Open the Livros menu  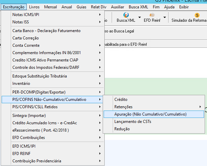[x=34, y=7]
